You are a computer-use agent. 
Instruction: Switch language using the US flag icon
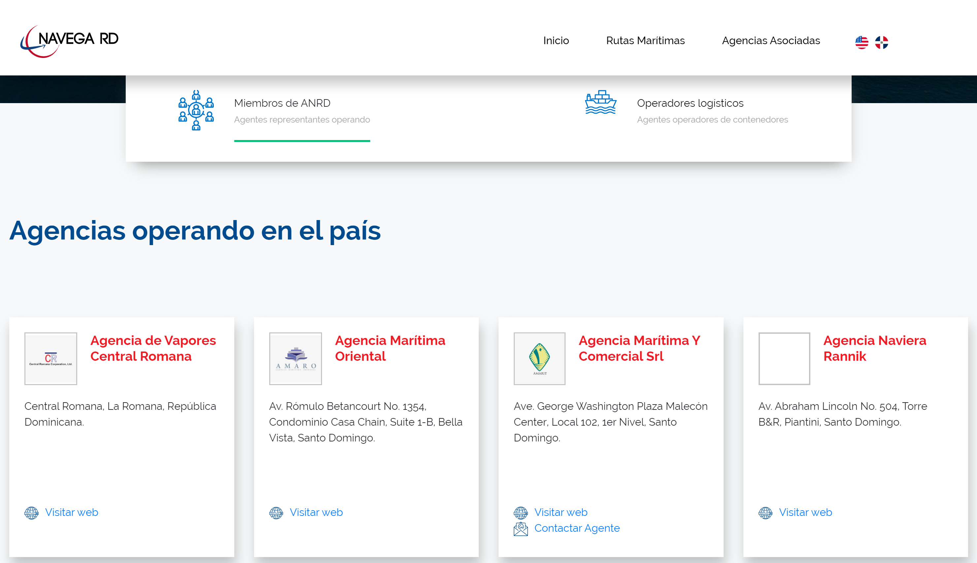[x=862, y=42]
